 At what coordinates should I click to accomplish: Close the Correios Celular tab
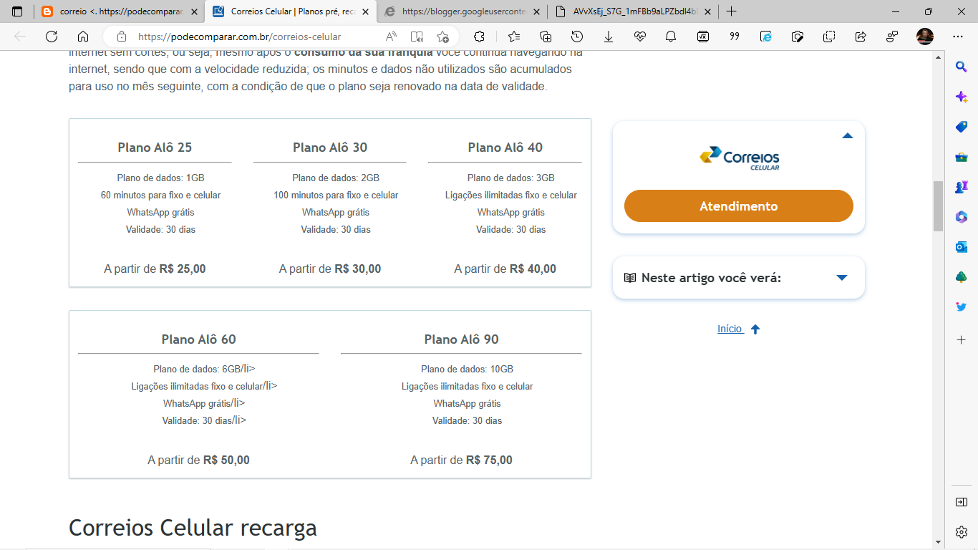[x=365, y=11]
